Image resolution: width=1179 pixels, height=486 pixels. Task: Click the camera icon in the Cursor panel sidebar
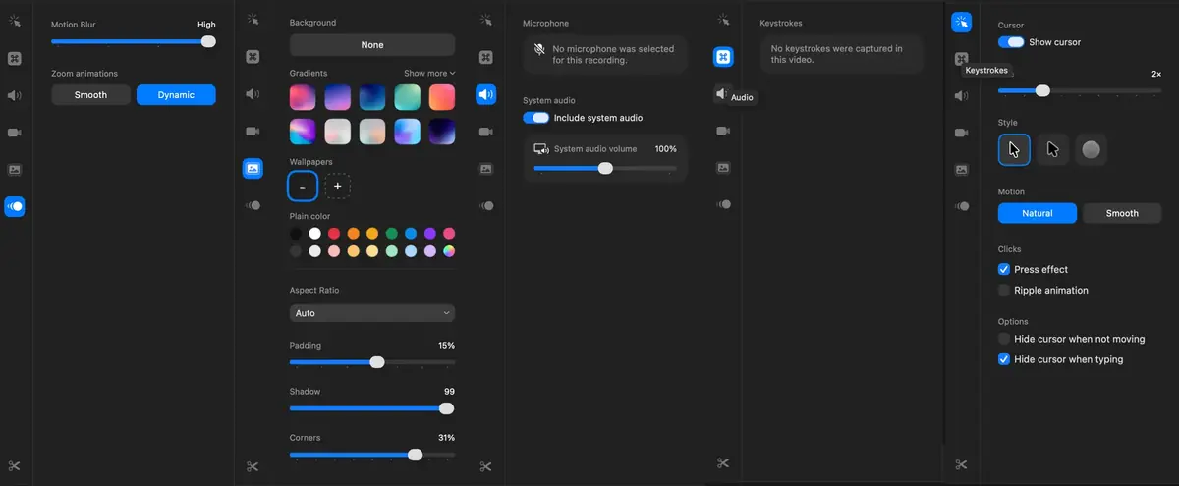(962, 133)
